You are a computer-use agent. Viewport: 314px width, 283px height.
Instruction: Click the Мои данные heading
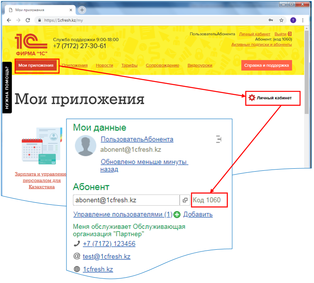tap(100, 128)
